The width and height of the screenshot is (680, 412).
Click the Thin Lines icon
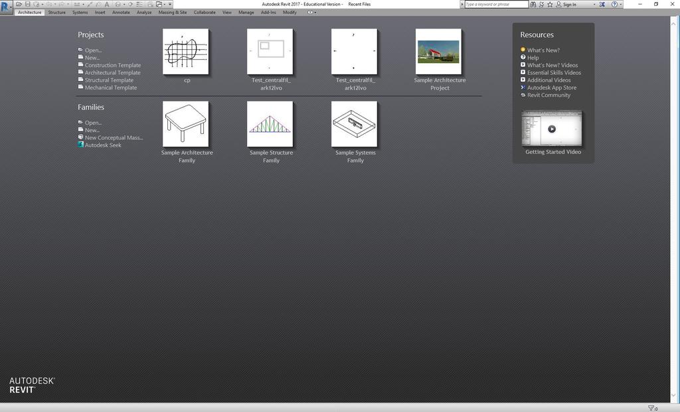tap(139, 5)
